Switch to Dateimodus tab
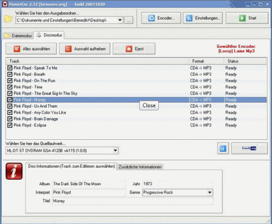 point(18,36)
